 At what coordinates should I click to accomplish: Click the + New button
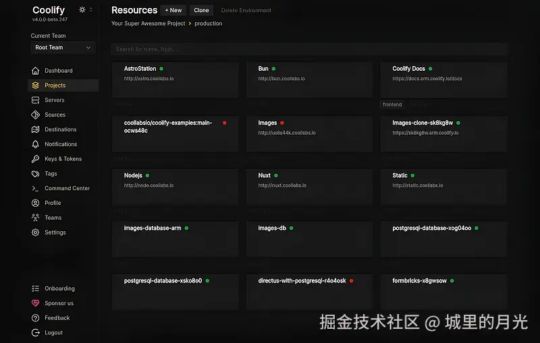coord(173,10)
